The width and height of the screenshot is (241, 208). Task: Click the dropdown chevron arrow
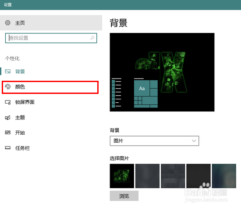coord(194,141)
